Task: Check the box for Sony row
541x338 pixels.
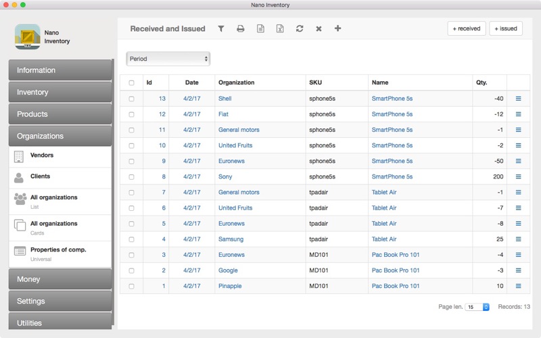Action: pyautogui.click(x=131, y=177)
